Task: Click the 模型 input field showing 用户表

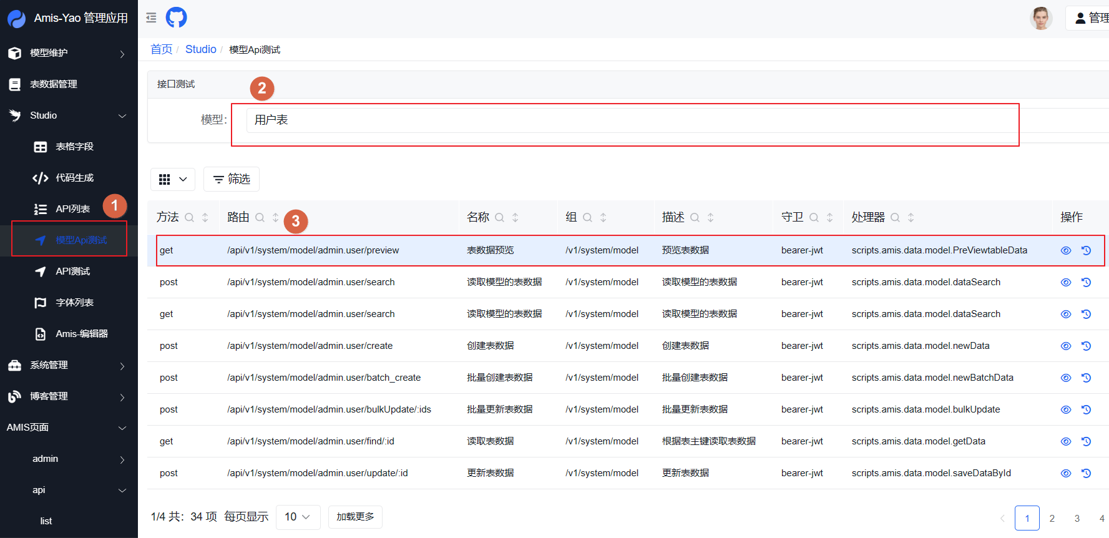Action: (x=624, y=120)
